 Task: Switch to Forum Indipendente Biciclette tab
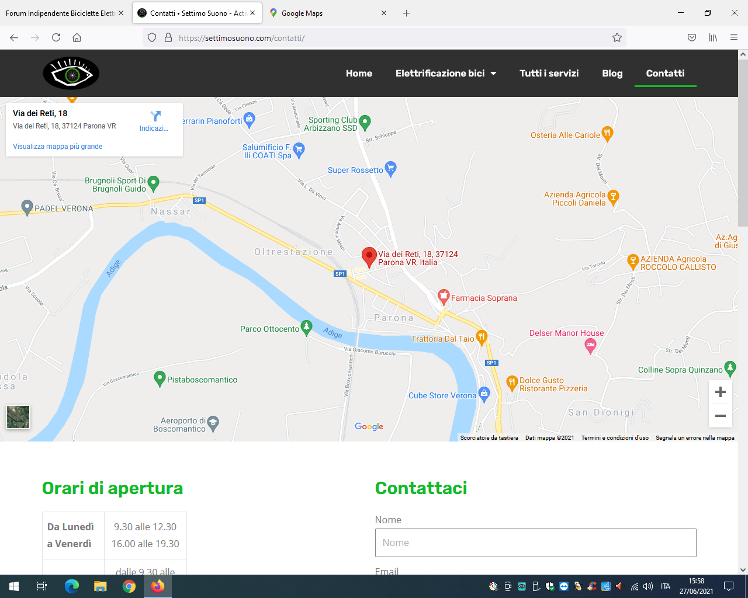click(x=61, y=13)
